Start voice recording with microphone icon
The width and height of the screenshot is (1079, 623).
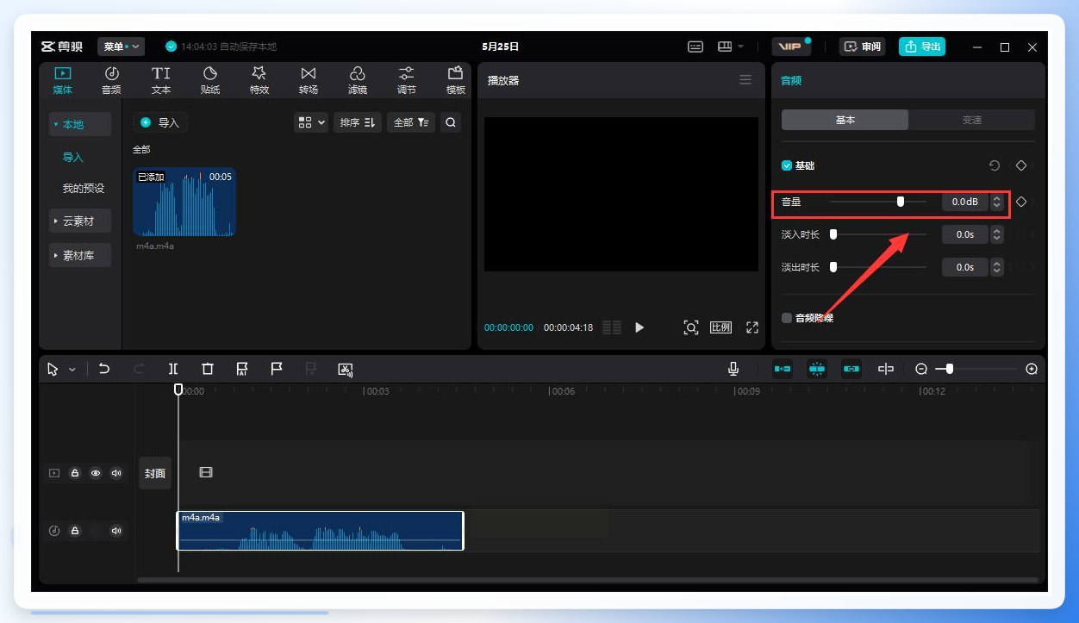[733, 369]
